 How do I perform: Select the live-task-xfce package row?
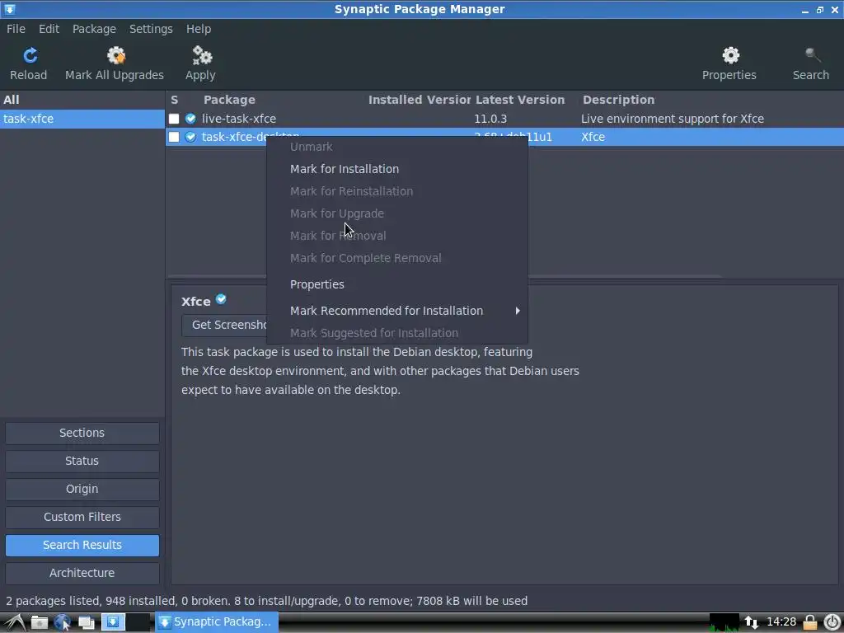point(504,119)
